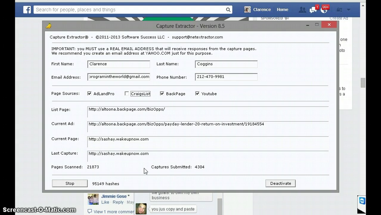
Task: Click the support@netextractor.com text
Action: coord(197,37)
